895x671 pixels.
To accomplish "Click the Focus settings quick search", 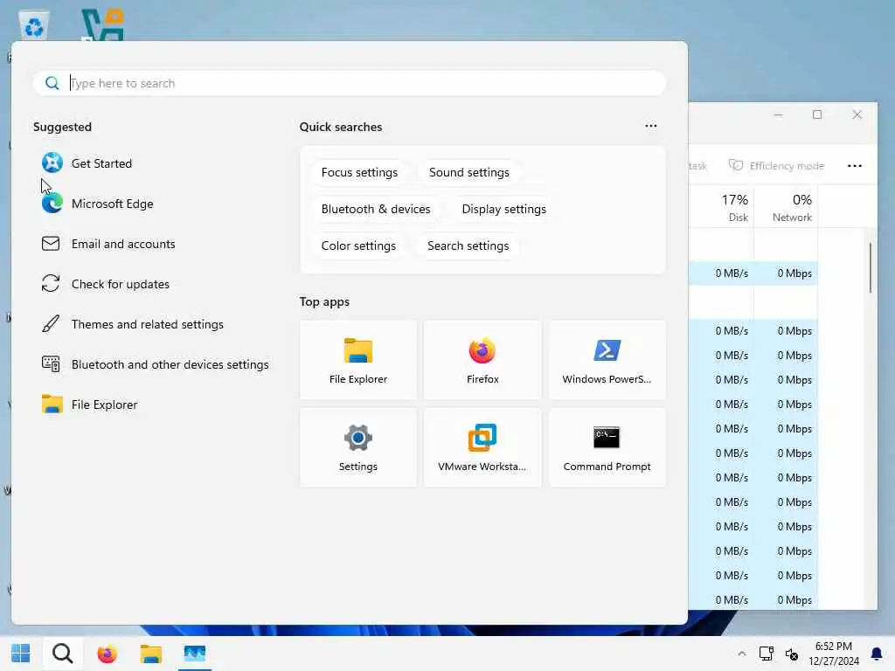I will point(359,172).
